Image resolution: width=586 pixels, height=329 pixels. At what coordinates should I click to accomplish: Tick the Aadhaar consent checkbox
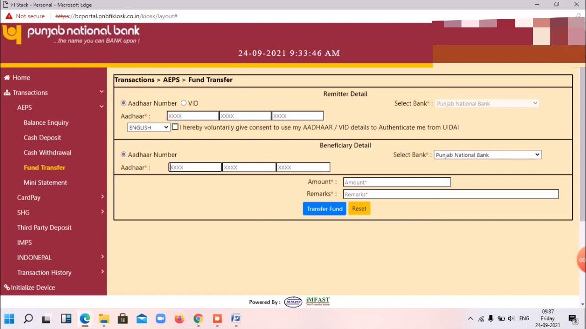click(x=175, y=127)
